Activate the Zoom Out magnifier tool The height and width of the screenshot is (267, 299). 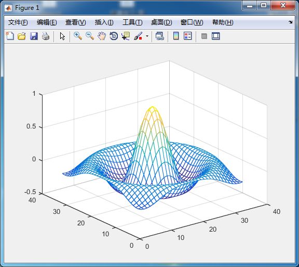point(90,36)
